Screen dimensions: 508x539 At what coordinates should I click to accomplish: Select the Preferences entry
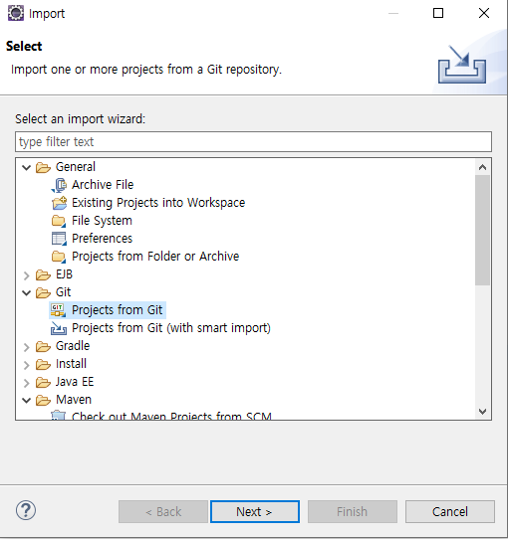point(102,239)
